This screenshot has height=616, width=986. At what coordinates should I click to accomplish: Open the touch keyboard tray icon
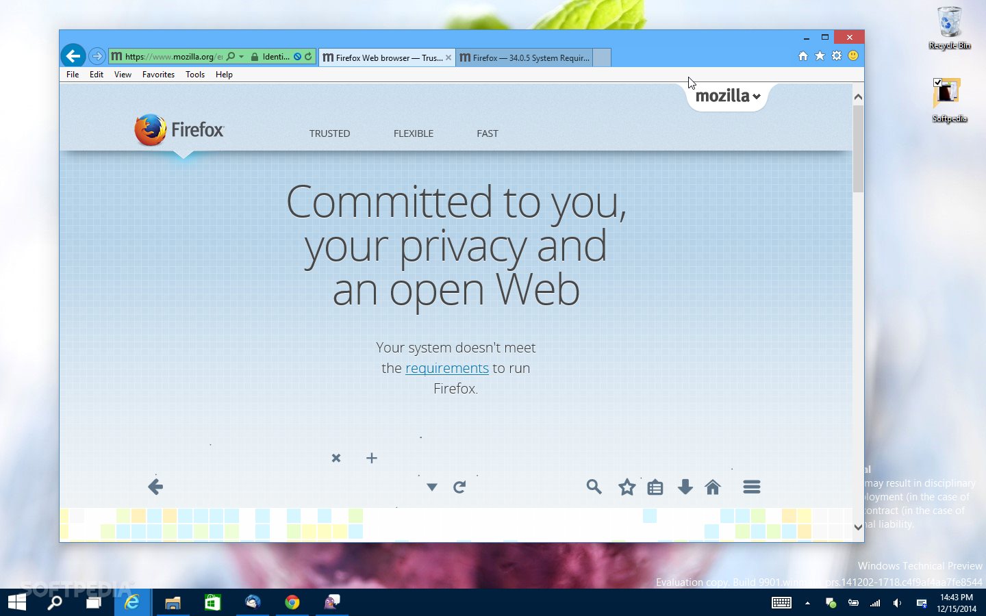click(781, 603)
